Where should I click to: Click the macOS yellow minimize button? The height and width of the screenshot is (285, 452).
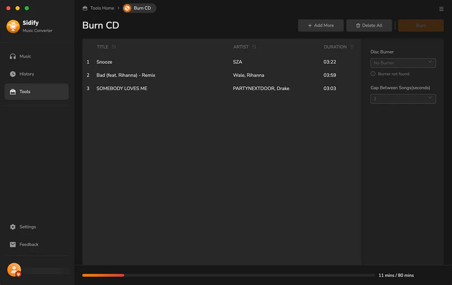pyautogui.click(x=18, y=8)
